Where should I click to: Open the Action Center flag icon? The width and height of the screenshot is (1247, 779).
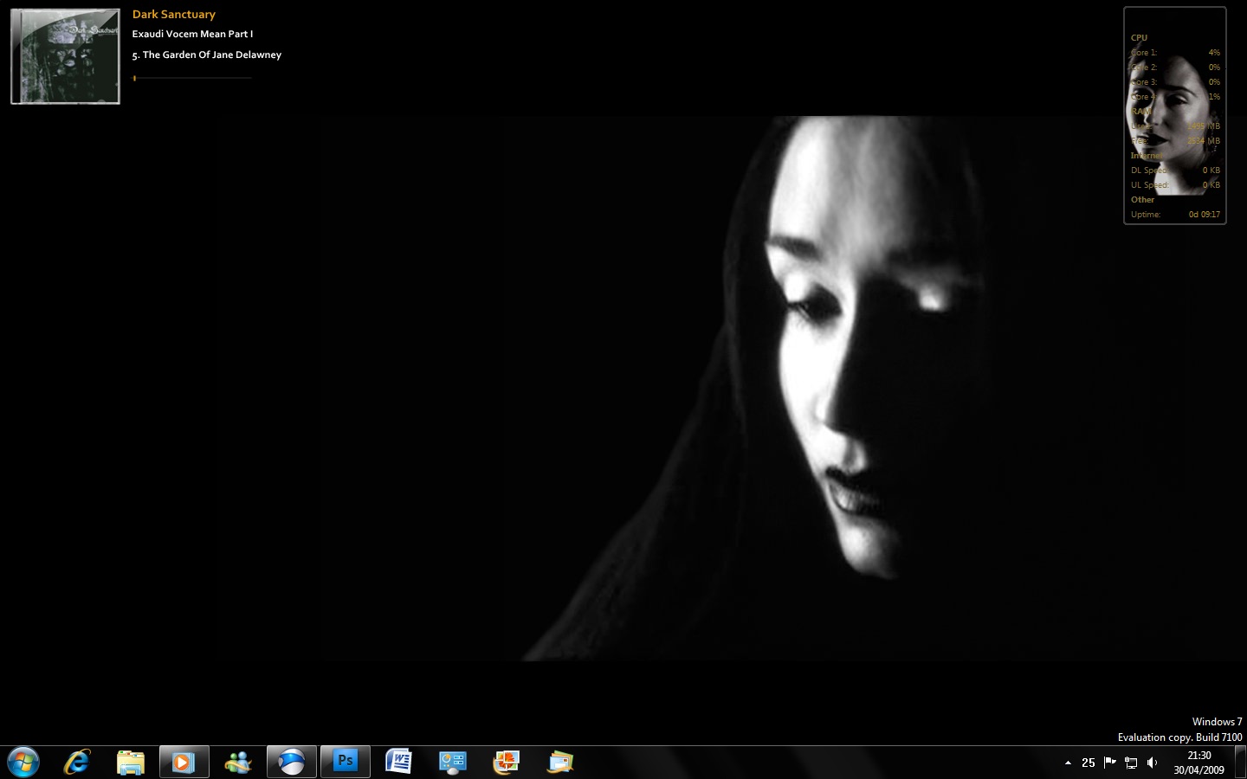(x=1109, y=763)
